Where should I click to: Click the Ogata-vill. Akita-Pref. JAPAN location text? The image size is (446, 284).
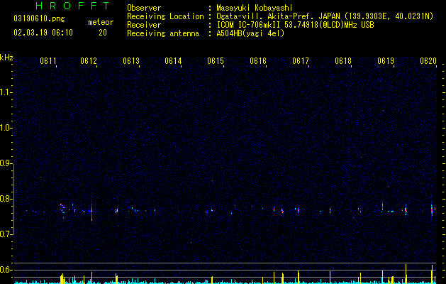[x=325, y=16]
